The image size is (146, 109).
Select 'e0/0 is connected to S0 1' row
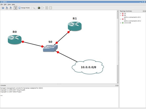click(x=132, y=17)
